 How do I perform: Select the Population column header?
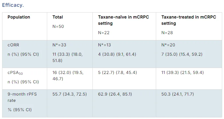pyautogui.click(x=19, y=17)
